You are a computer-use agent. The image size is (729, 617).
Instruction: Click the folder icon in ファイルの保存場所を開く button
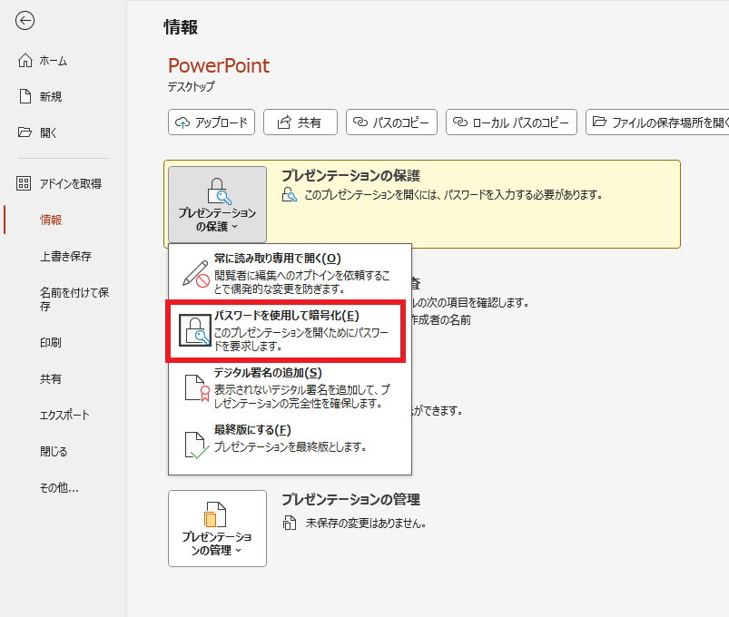(600, 122)
